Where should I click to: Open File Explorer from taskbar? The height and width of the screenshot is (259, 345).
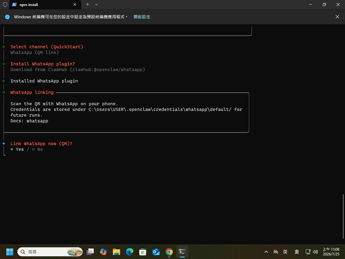116,252
